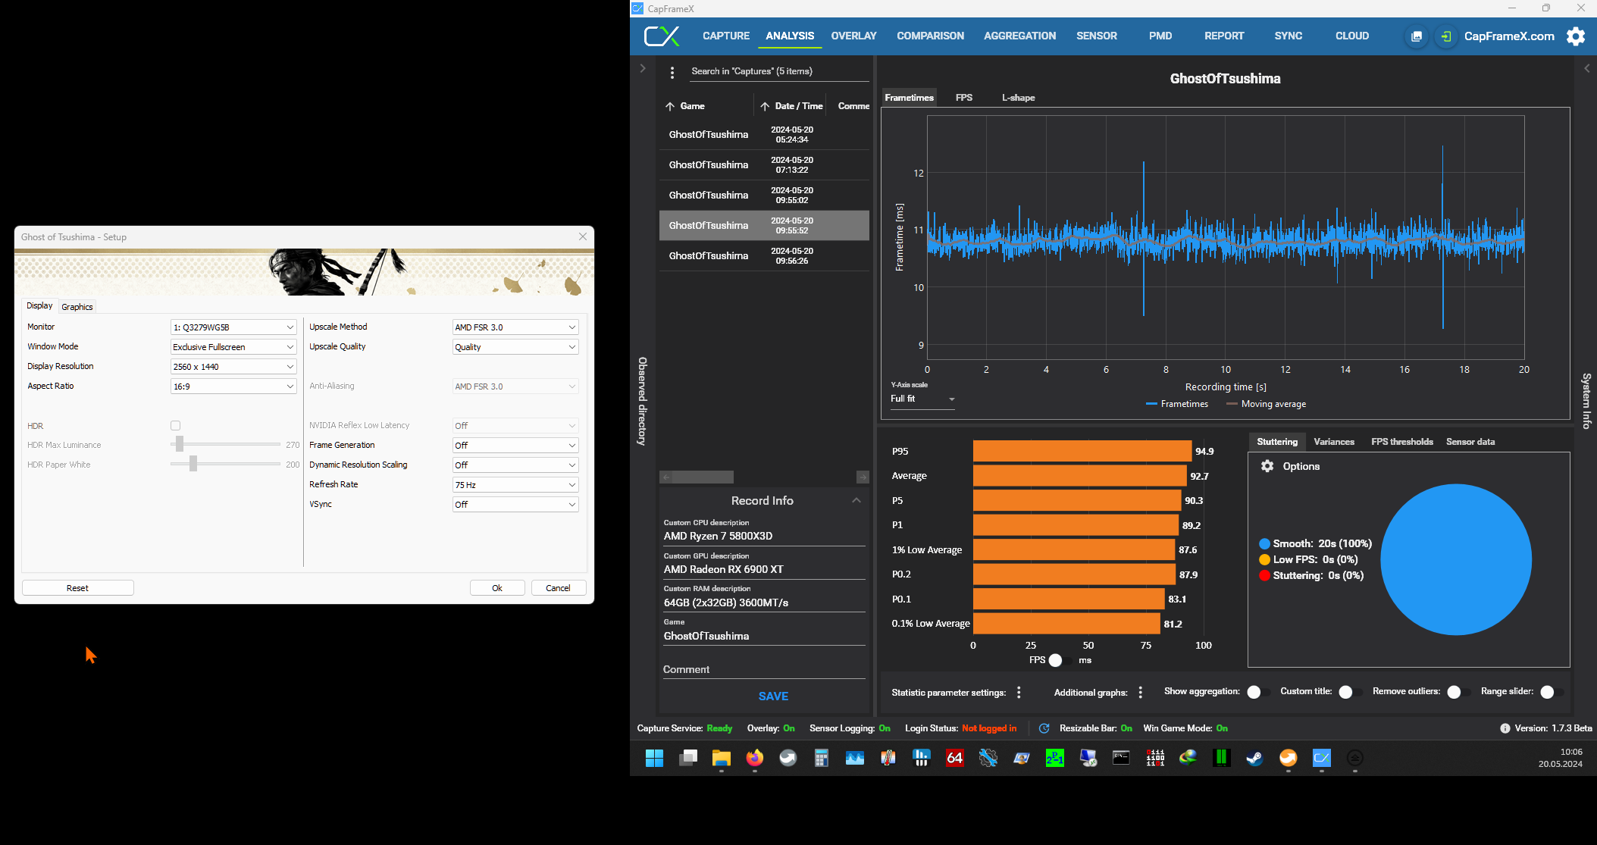Open Statistic parameter settings three-dot menu
1597x845 pixels.
[1019, 692]
